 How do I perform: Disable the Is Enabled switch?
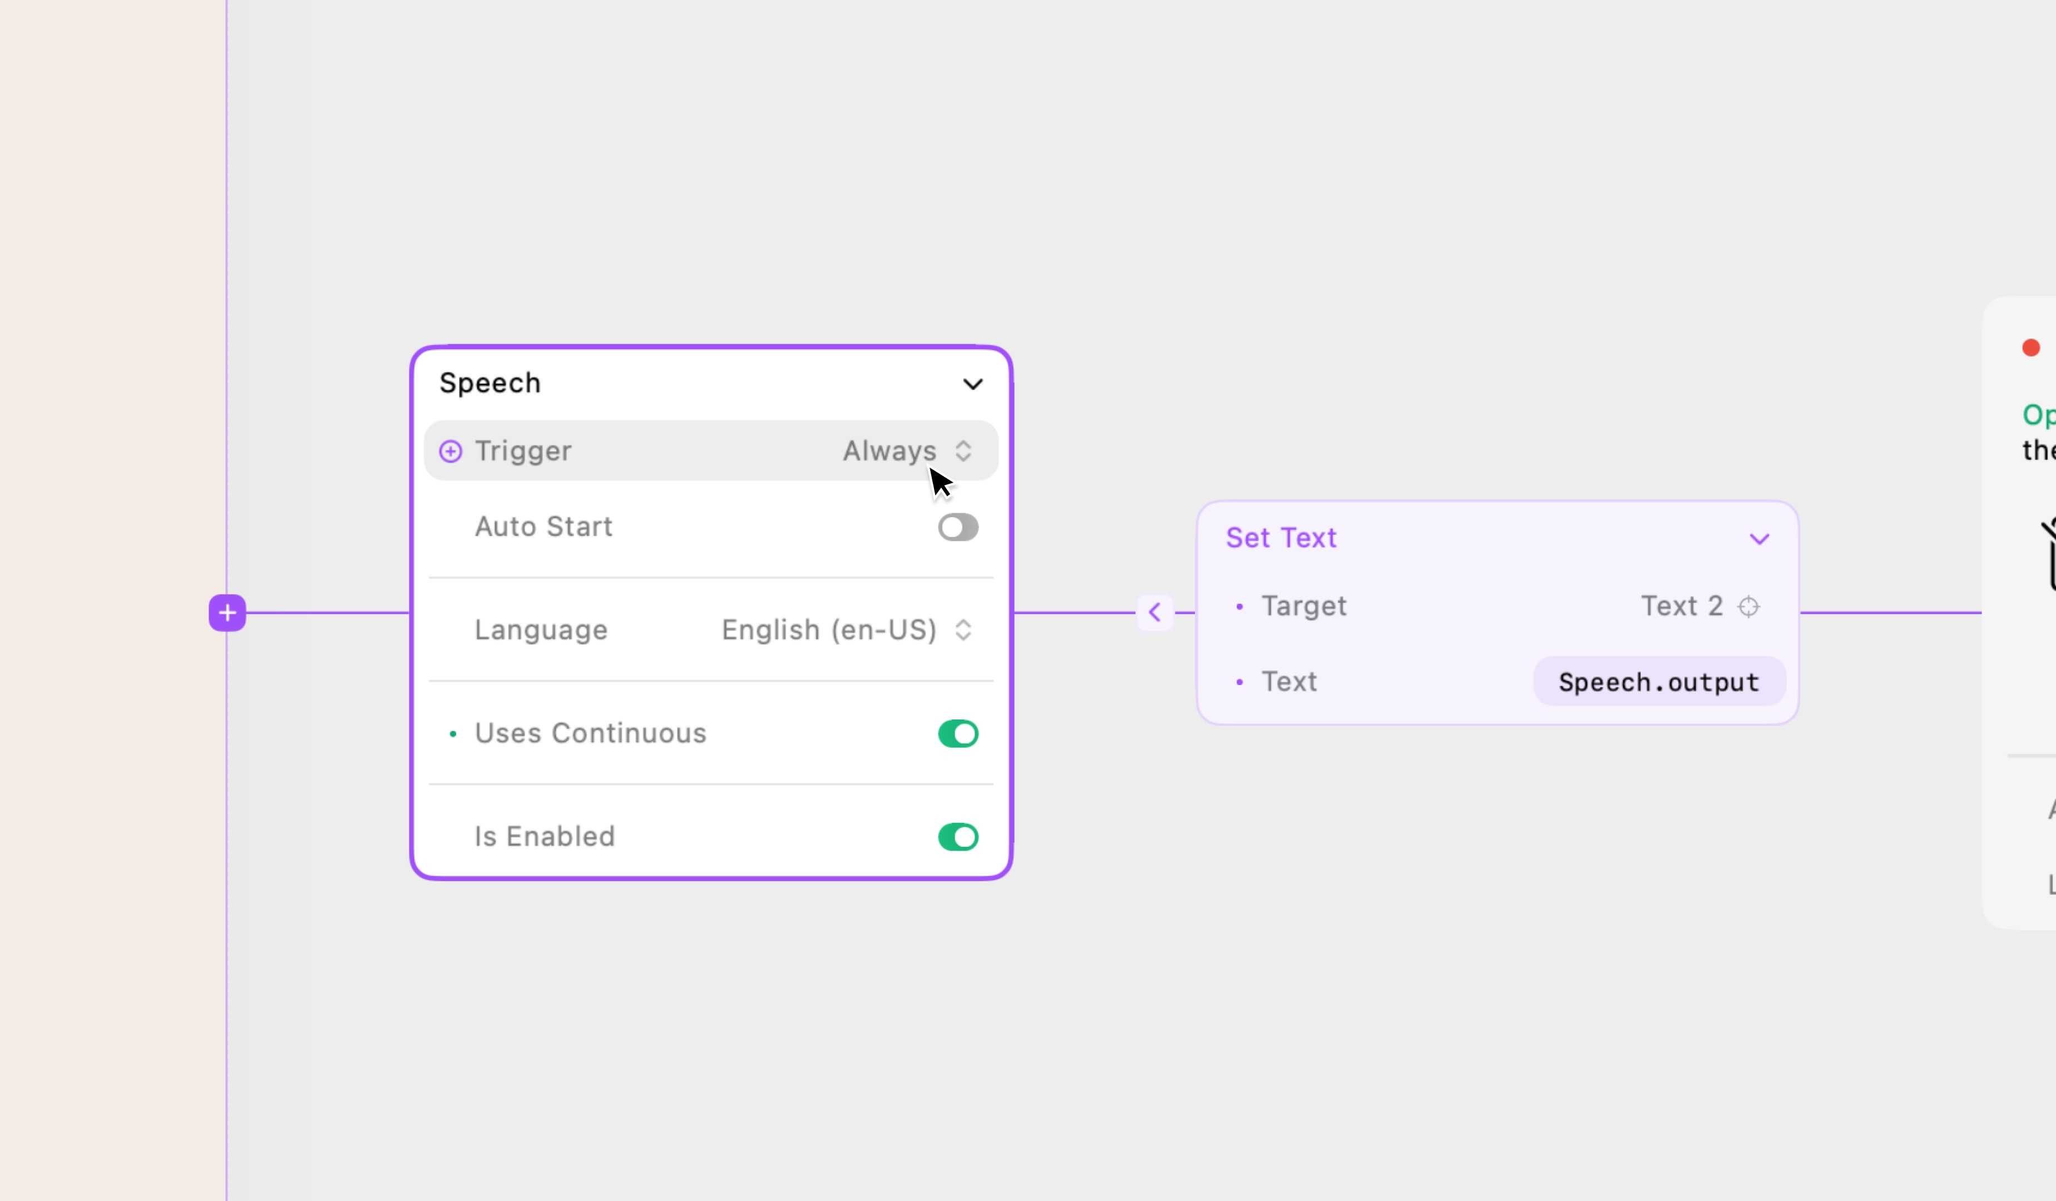tap(958, 837)
